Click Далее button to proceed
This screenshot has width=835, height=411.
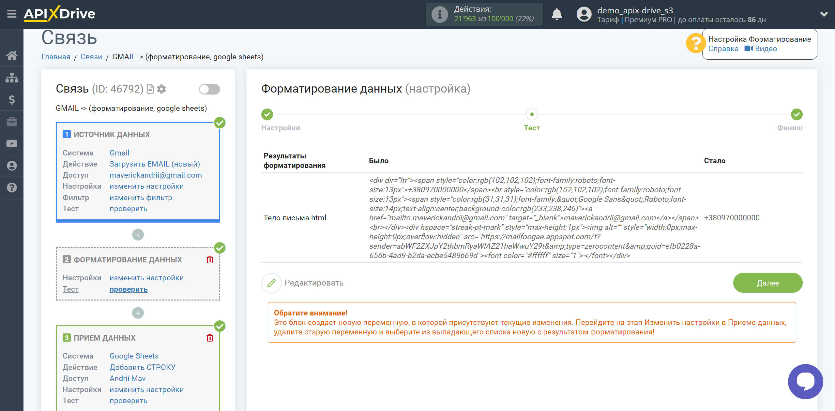coord(768,282)
